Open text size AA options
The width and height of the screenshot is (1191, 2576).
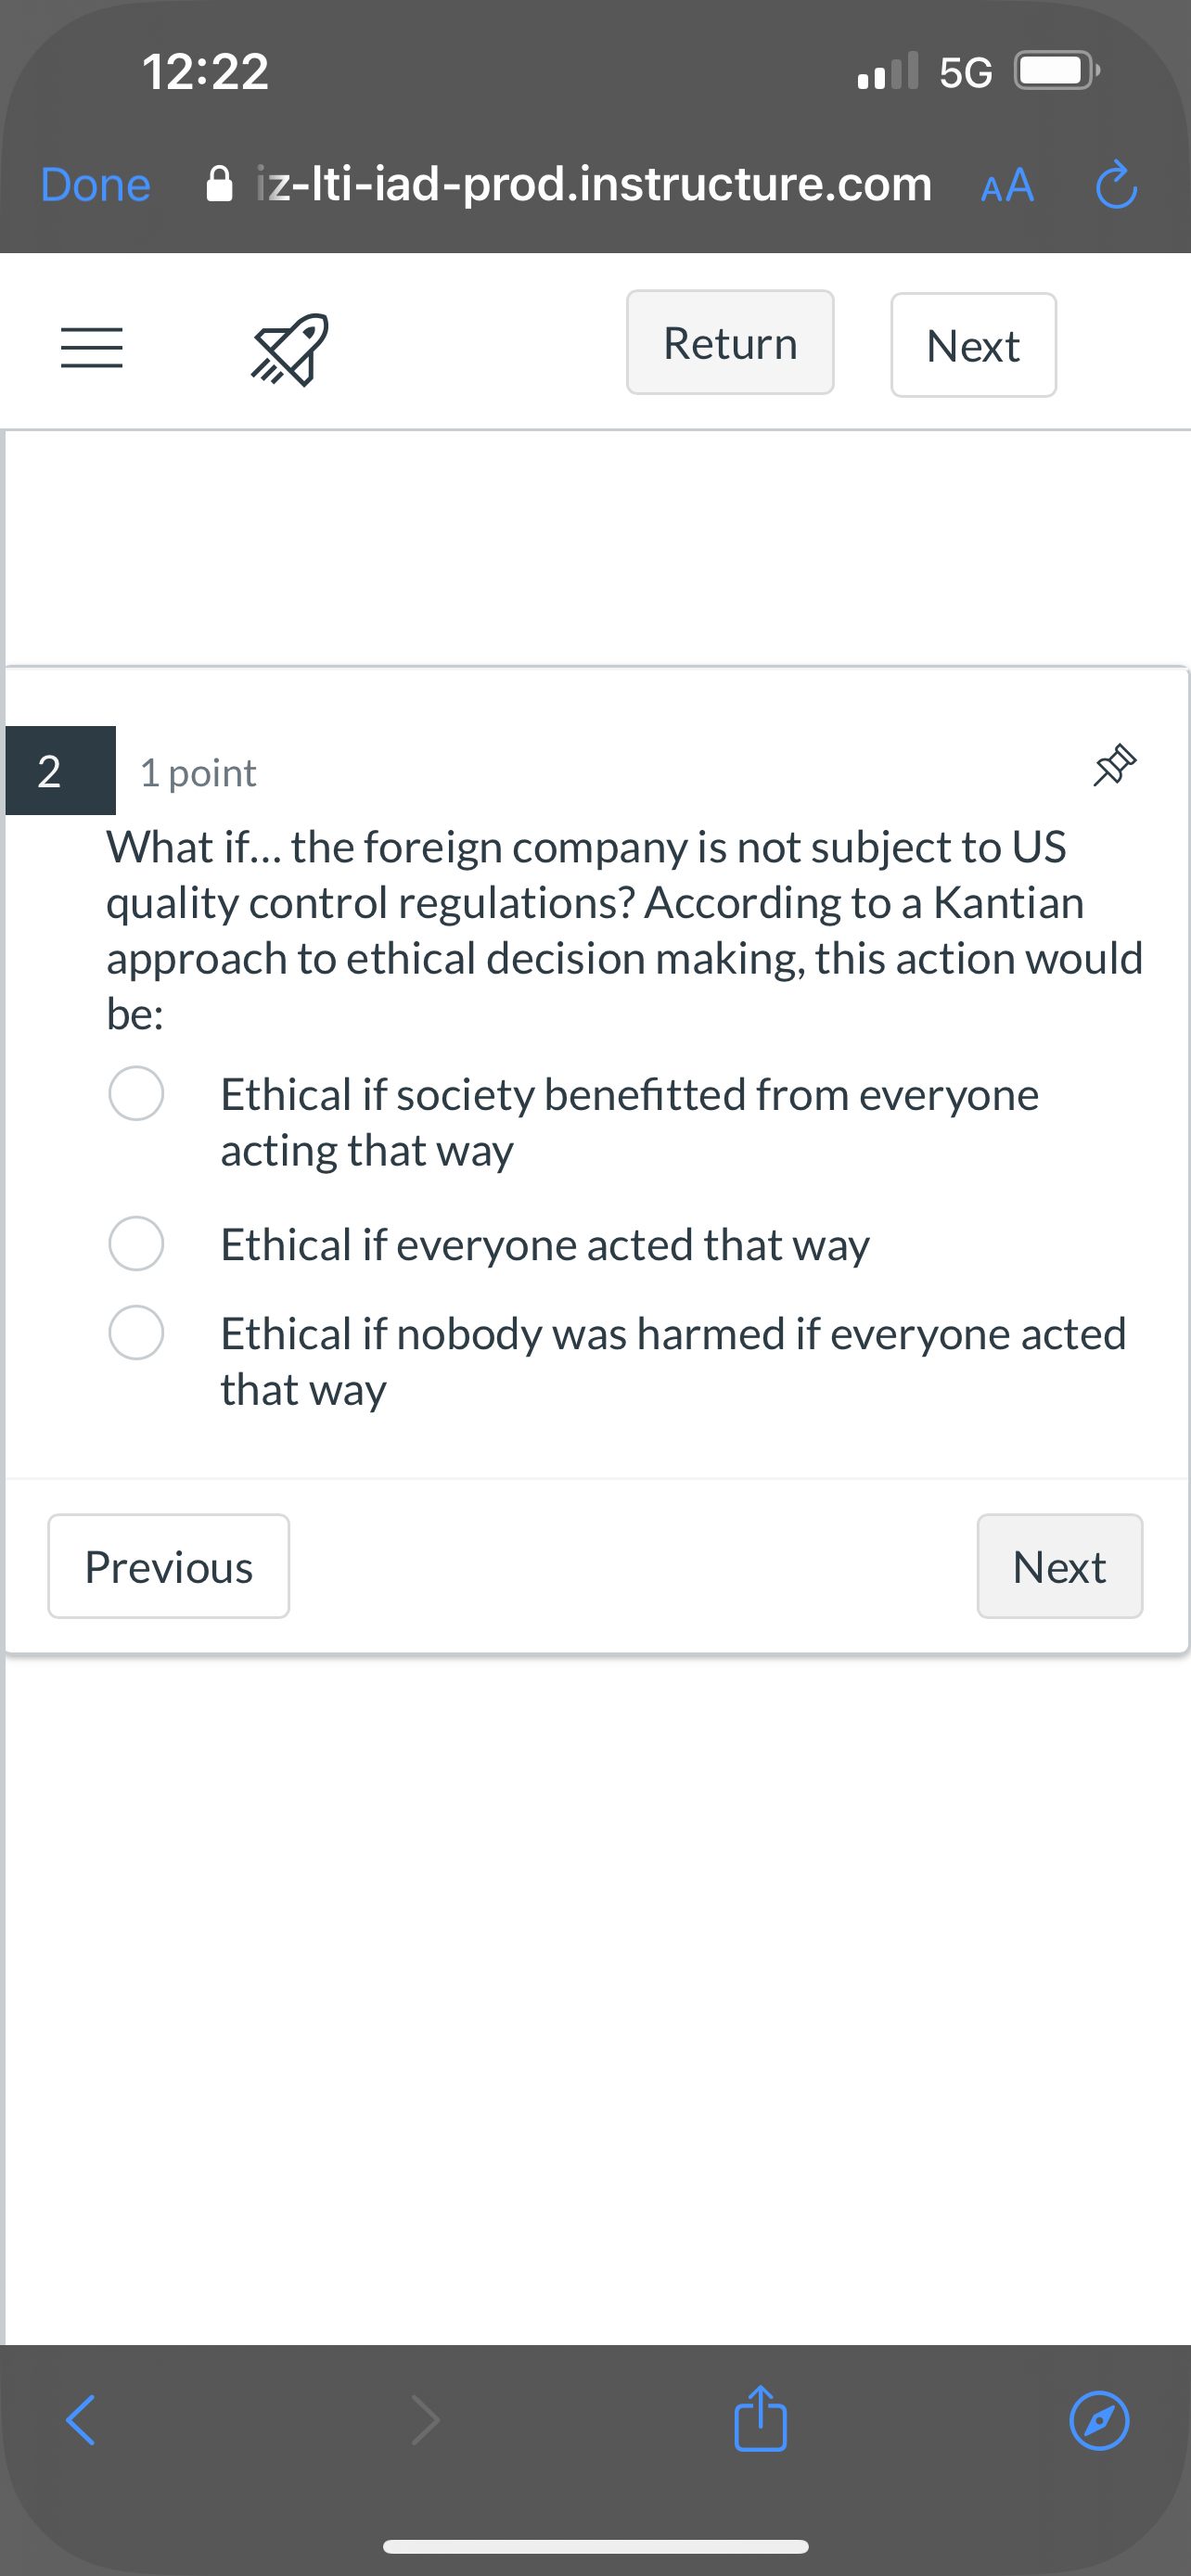point(1007,185)
